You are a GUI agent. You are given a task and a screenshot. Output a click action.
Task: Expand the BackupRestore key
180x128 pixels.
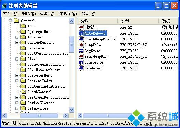click(x=17, y=42)
